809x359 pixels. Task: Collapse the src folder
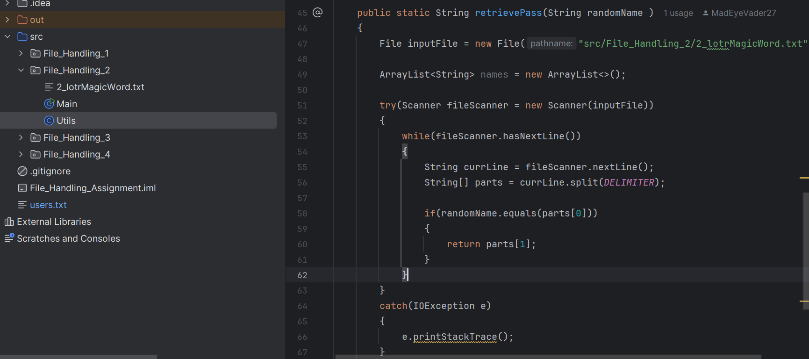point(7,36)
